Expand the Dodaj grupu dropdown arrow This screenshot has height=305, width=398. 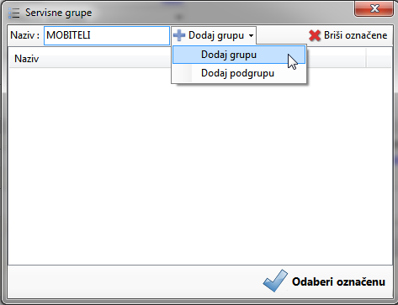click(x=251, y=35)
